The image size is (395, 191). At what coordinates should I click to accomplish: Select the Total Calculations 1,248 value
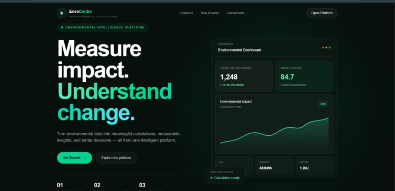pos(229,77)
